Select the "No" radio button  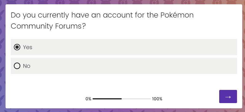point(17,66)
